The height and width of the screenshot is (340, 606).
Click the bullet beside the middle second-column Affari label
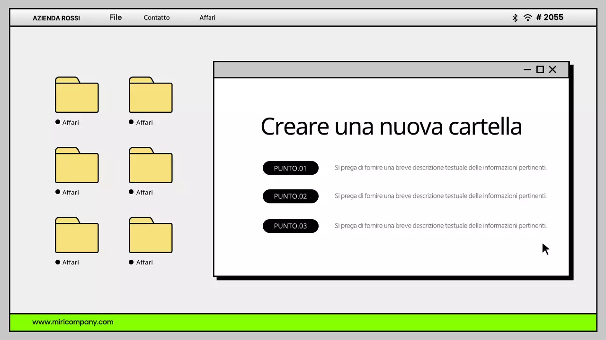131,192
